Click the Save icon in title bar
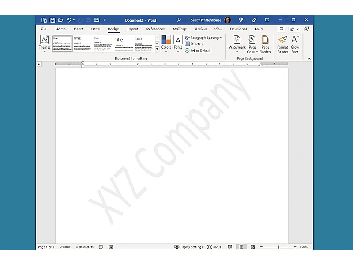353x265 pixels. 52,20
